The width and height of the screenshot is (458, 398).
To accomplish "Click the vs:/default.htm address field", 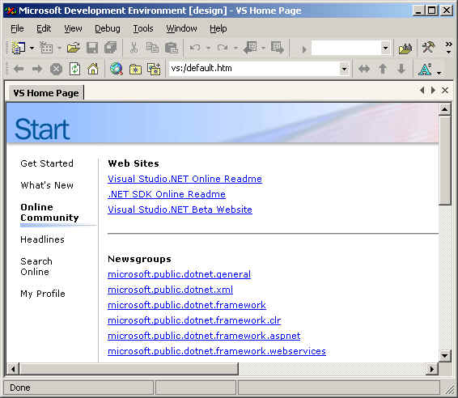I will 254,69.
